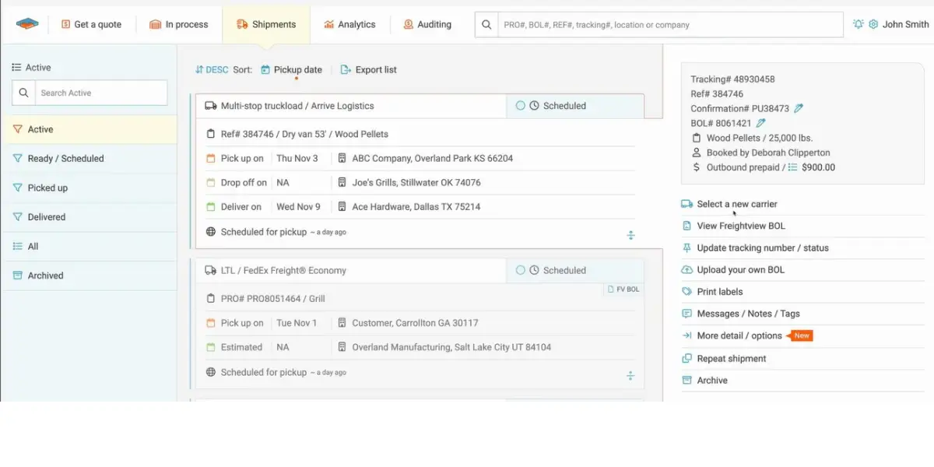Edit BOL# 8061421 with pencil icon
The height and width of the screenshot is (467, 934).
(x=761, y=123)
